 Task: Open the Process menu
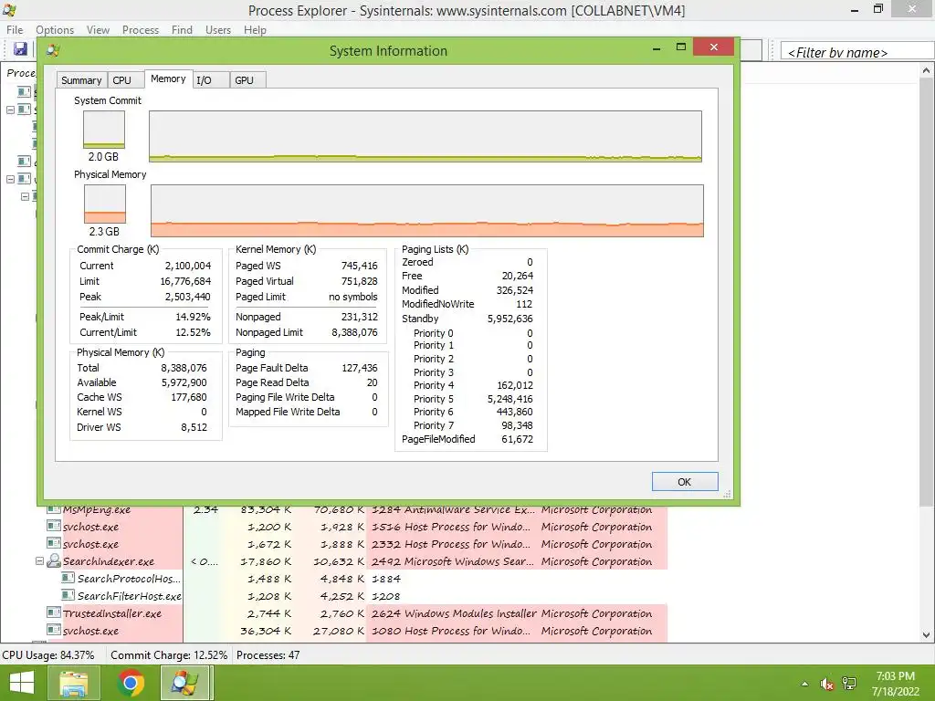click(x=141, y=30)
